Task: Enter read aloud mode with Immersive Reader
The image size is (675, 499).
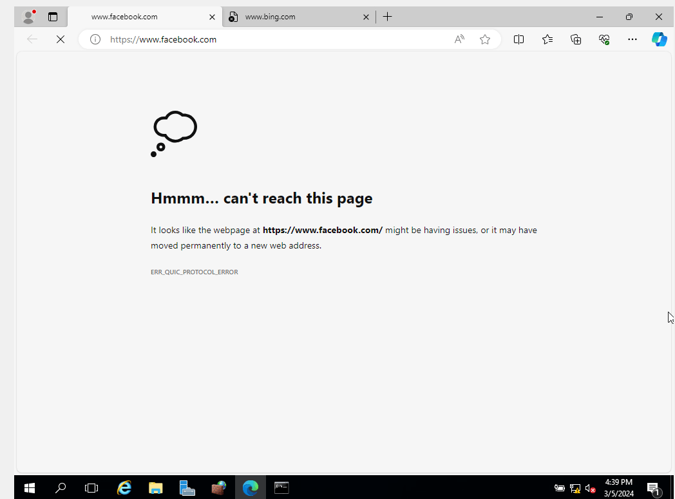Action: (x=459, y=39)
